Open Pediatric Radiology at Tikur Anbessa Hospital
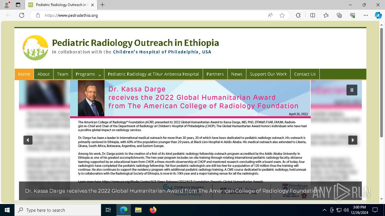Image resolution: width=385 pixels, height=216 pixels. click(153, 74)
